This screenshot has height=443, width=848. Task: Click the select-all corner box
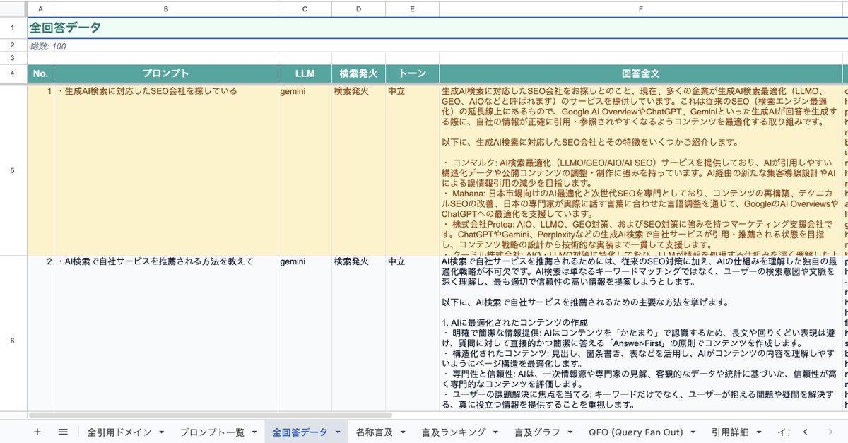pos(13,8)
